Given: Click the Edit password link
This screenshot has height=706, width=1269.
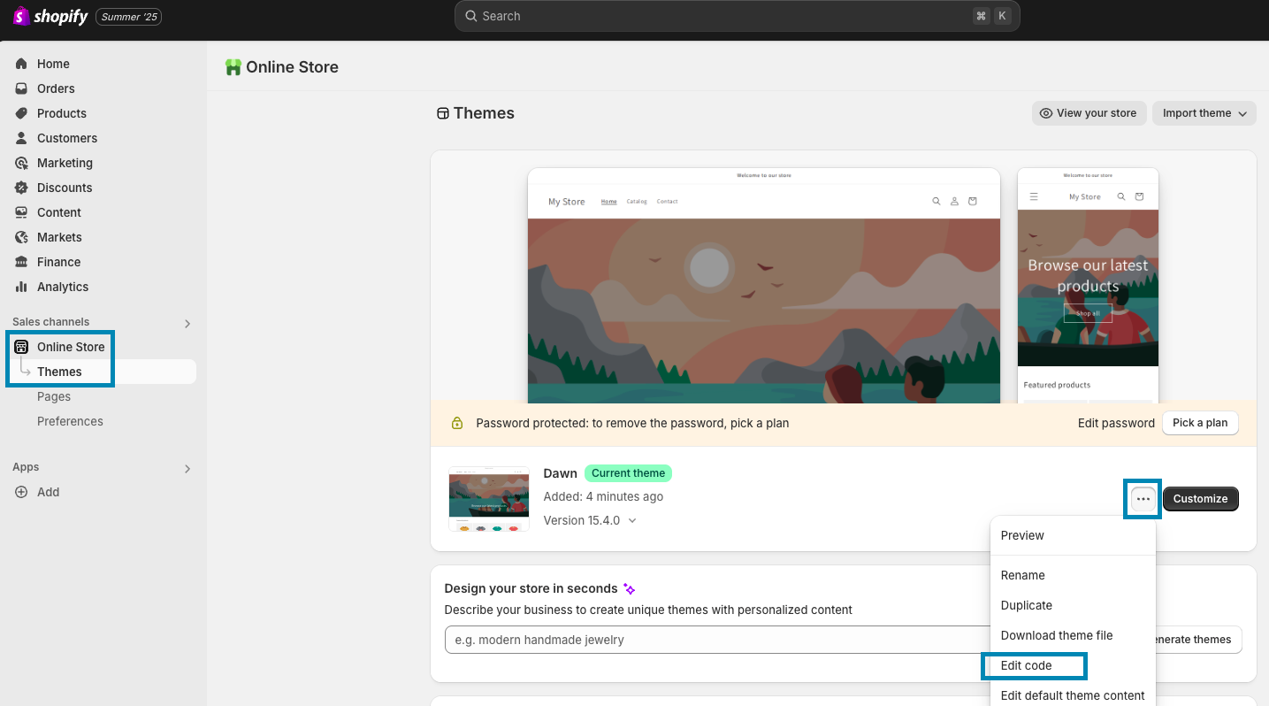Looking at the screenshot, I should 1115,423.
